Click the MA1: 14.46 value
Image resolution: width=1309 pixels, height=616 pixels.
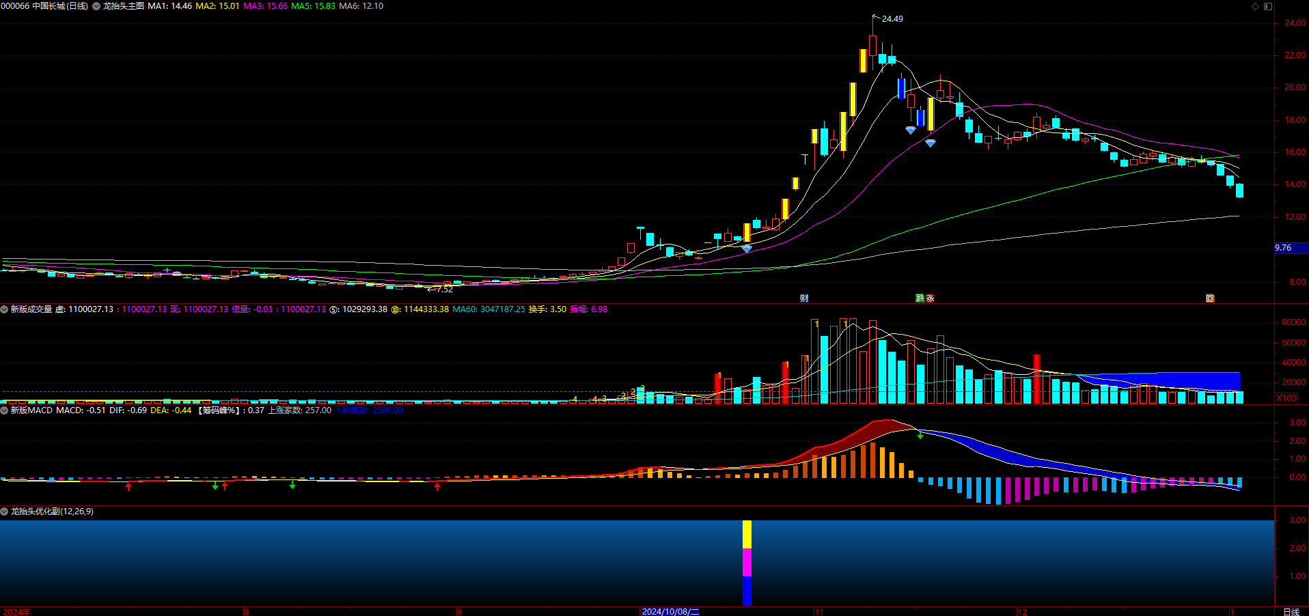pyautogui.click(x=170, y=6)
